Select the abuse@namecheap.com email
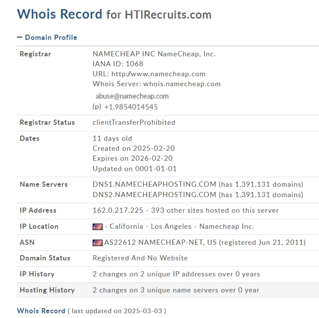 pos(132,96)
